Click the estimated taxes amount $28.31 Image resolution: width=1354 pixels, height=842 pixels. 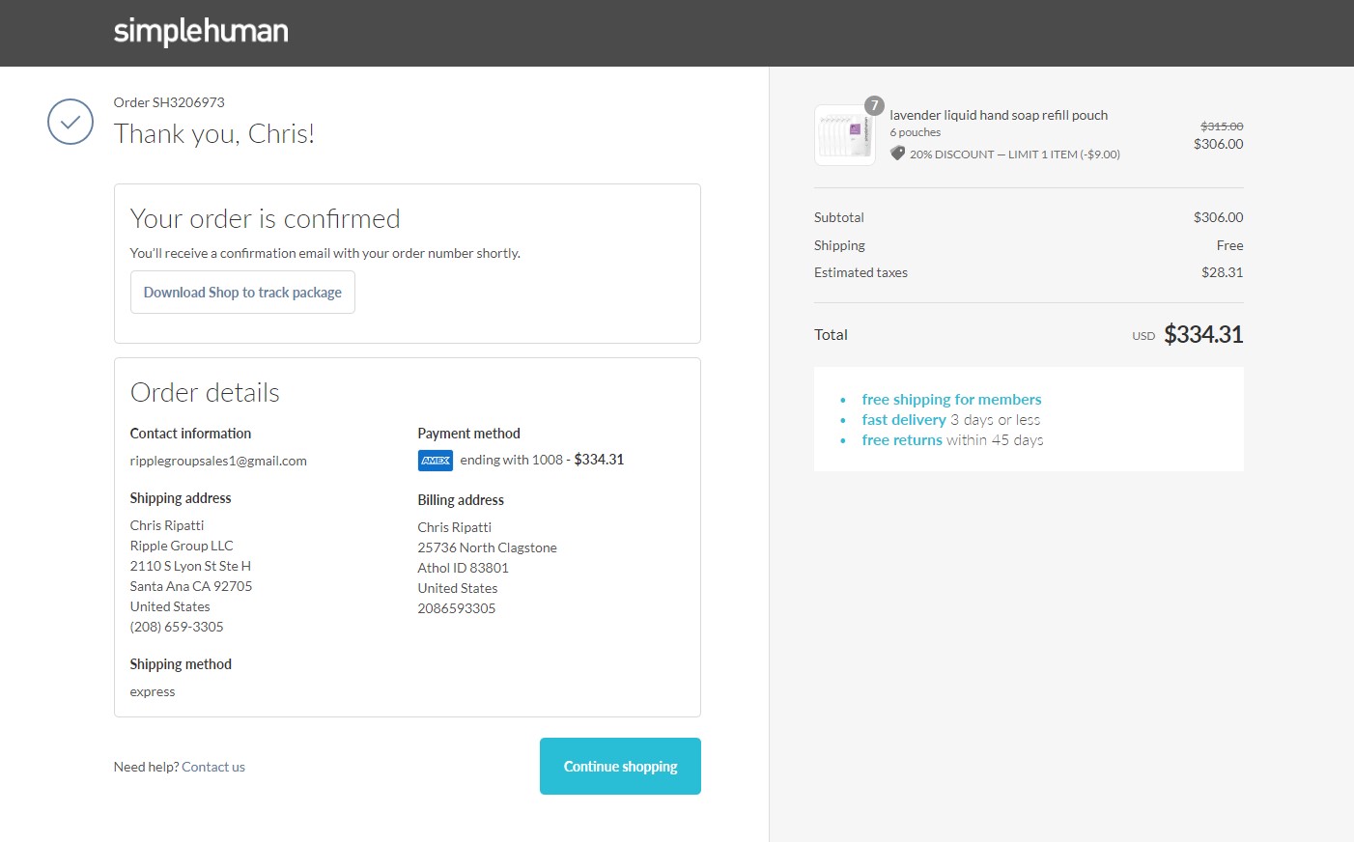(1222, 272)
